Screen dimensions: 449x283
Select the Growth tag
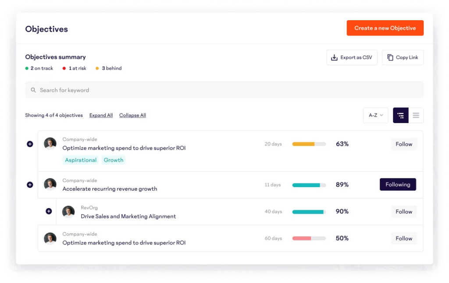[114, 160]
